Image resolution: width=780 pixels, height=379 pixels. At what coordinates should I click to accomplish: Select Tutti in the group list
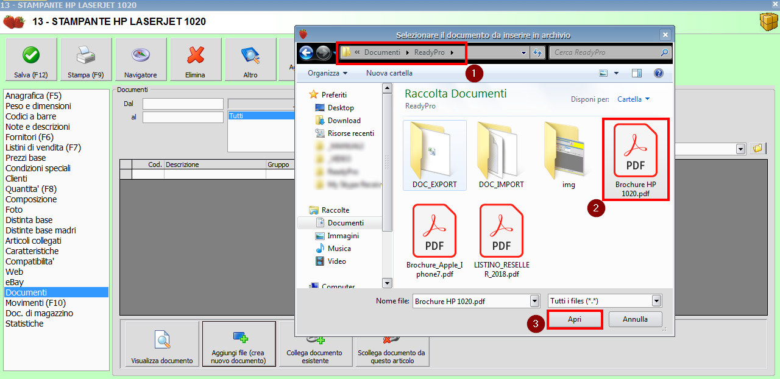[261, 116]
